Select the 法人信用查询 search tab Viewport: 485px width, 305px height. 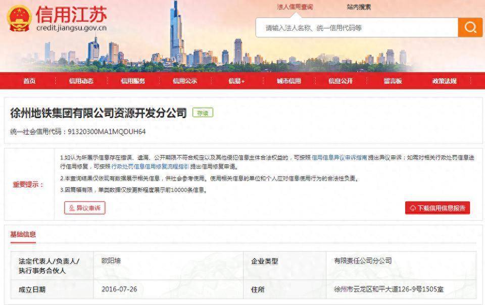[x=295, y=7]
